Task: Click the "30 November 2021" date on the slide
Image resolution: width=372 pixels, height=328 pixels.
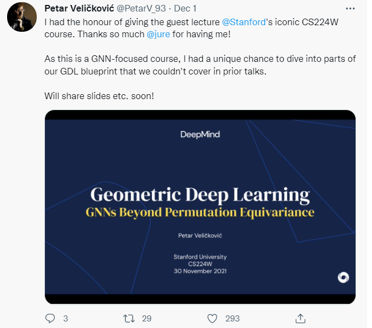Action: 200,271
